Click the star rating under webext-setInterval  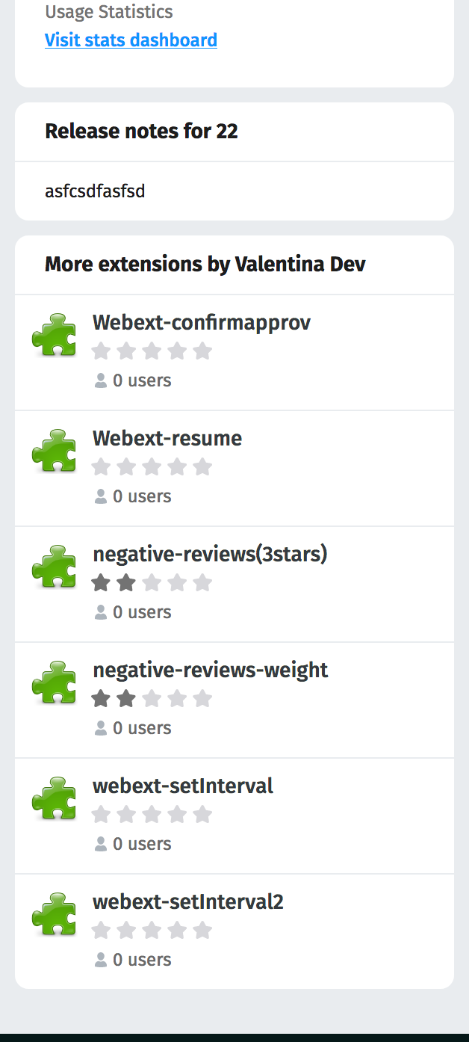[152, 814]
